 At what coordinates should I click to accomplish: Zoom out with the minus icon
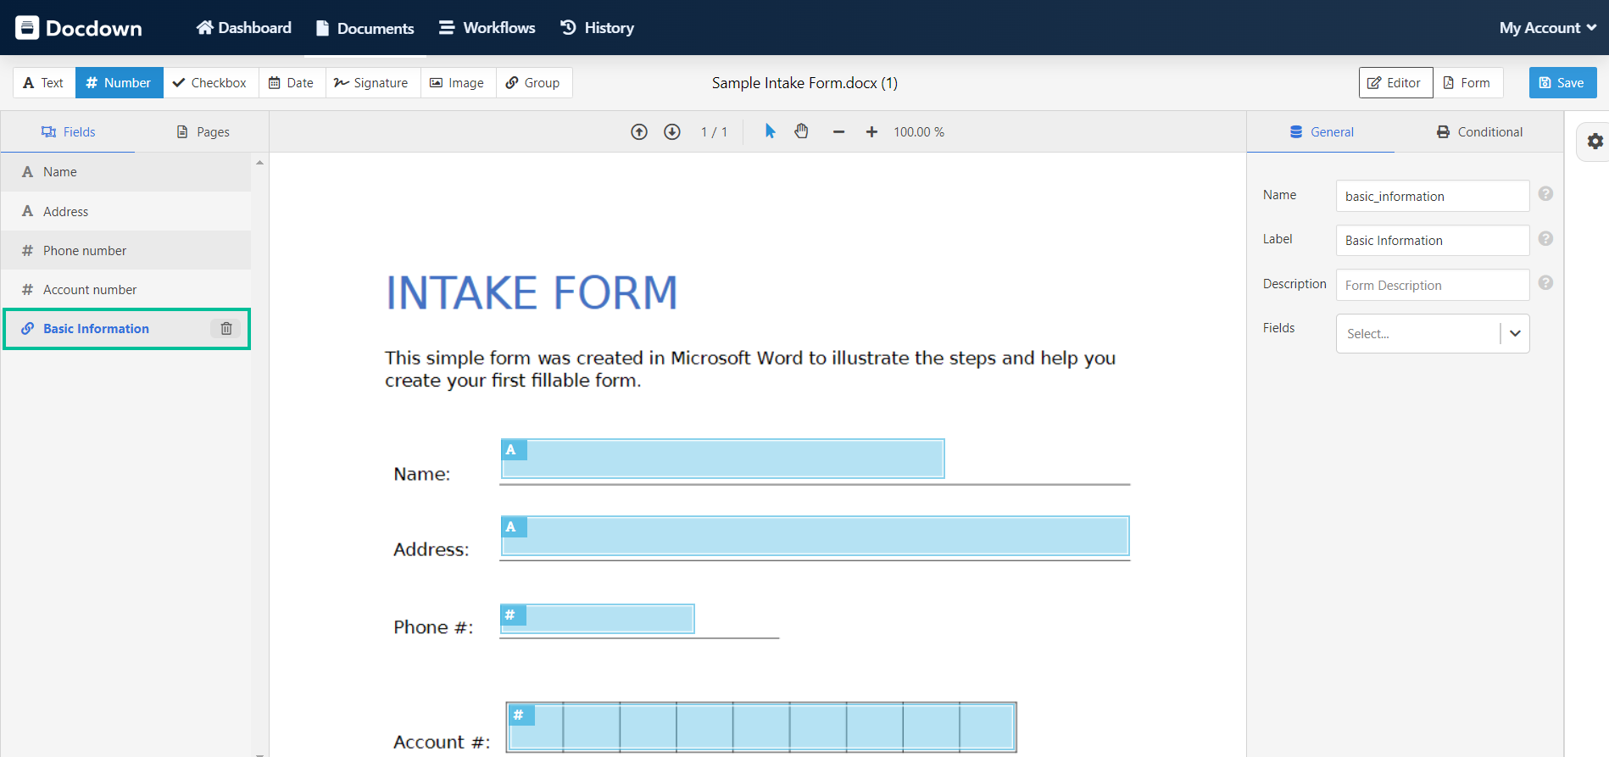click(x=838, y=132)
